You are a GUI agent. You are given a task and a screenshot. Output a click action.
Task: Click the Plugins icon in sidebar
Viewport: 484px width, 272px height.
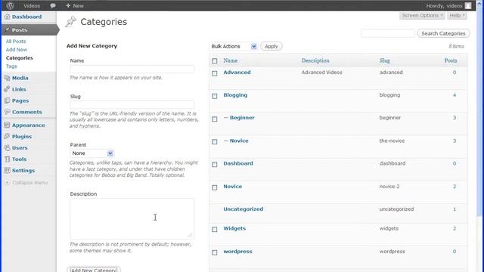point(7,136)
